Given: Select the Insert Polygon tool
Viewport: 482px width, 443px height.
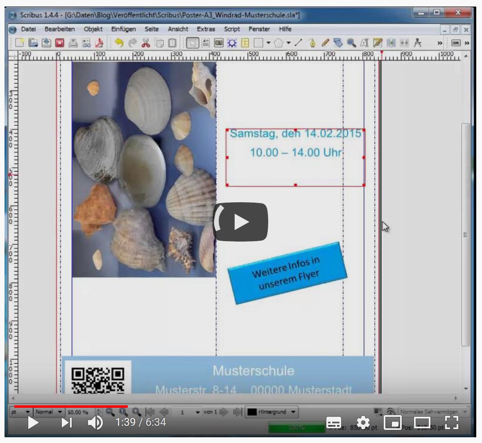Looking at the screenshot, I should 278,43.
